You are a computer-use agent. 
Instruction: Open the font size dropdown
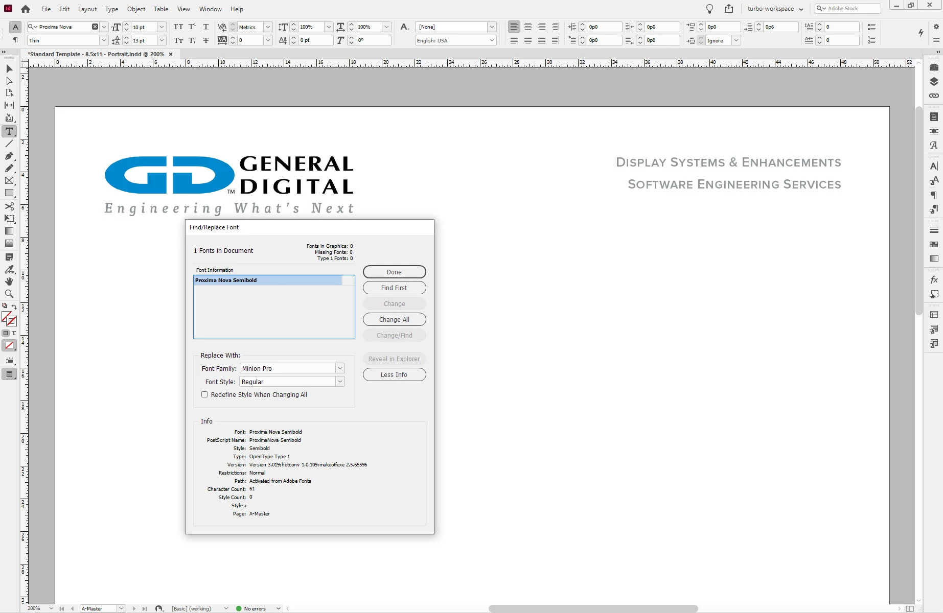(162, 27)
